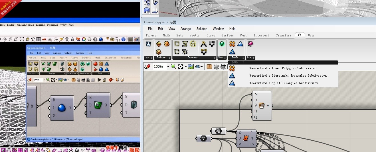Open the dropdown arrow beside the focus frame icon

(185, 67)
